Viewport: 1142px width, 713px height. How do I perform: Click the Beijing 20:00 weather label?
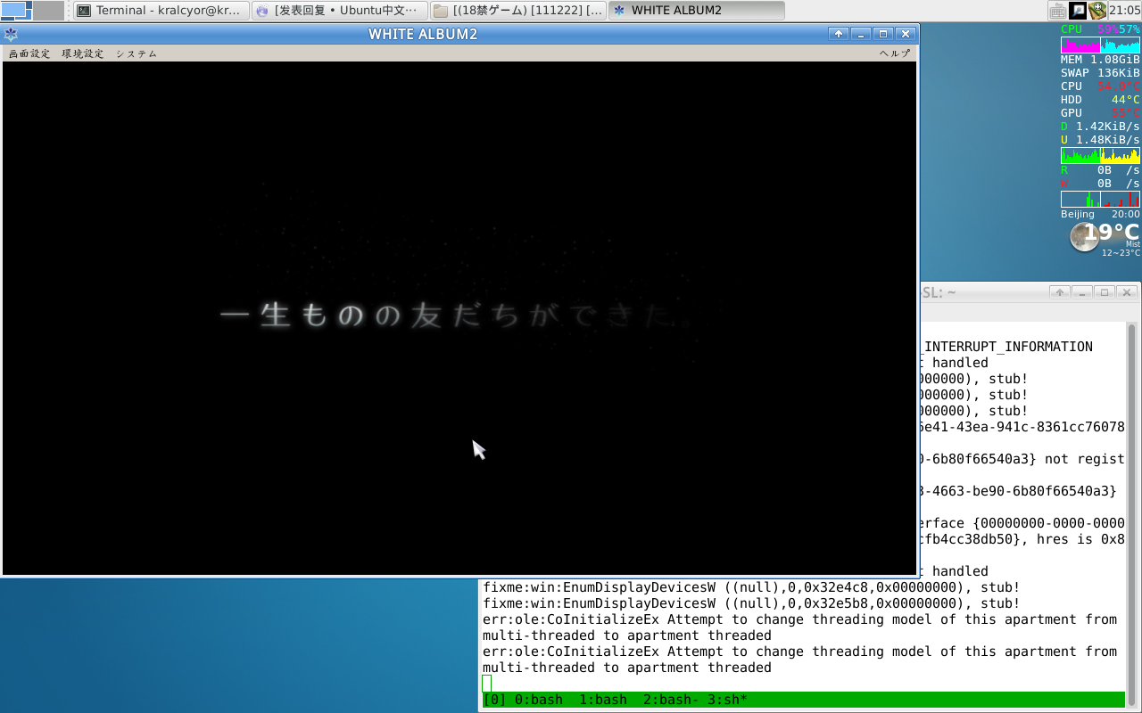[x=1100, y=215]
